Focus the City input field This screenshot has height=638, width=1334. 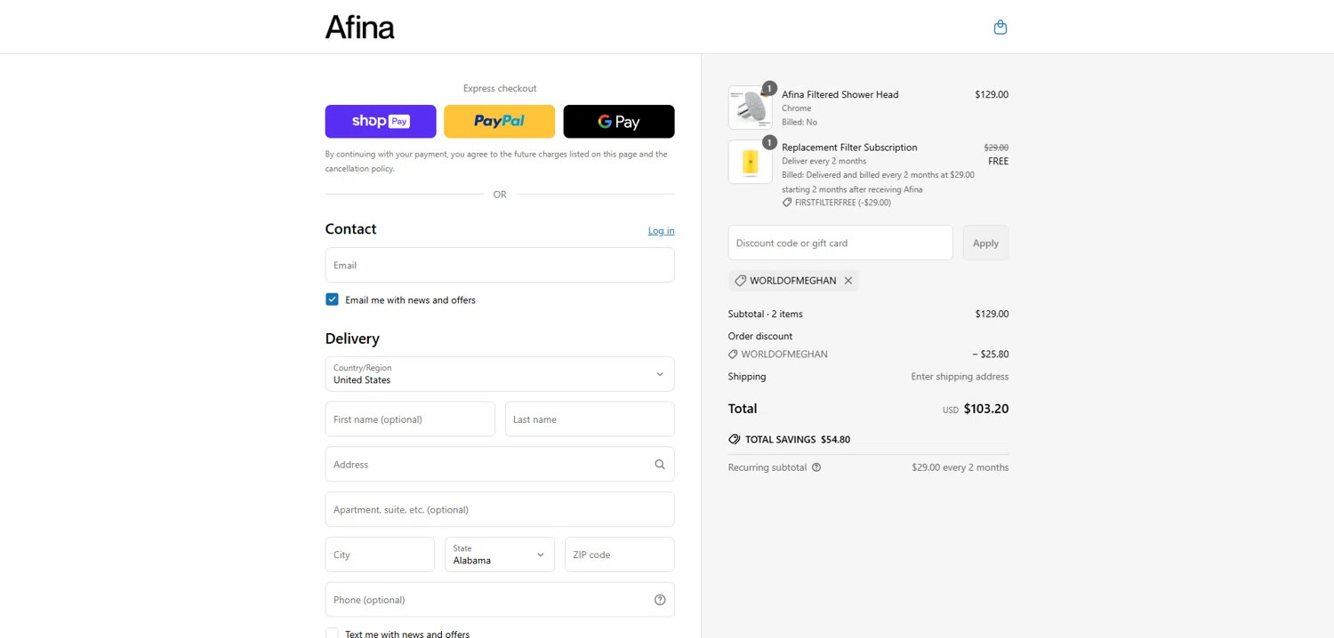pyautogui.click(x=380, y=554)
